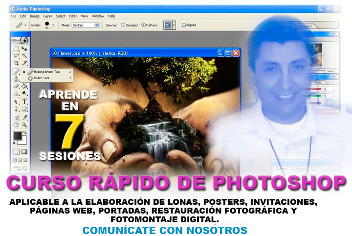Select the Eyedropper tool
Screen dimensions: 352x236
click(24, 117)
